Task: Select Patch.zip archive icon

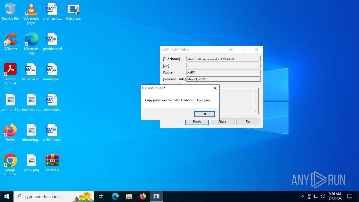Action: point(52,163)
